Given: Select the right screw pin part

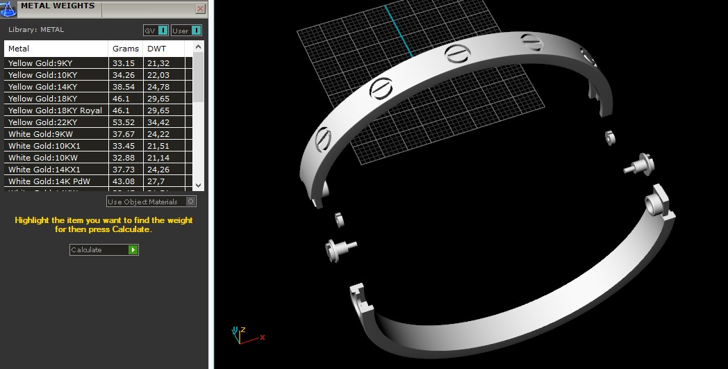Looking at the screenshot, I should [639, 165].
